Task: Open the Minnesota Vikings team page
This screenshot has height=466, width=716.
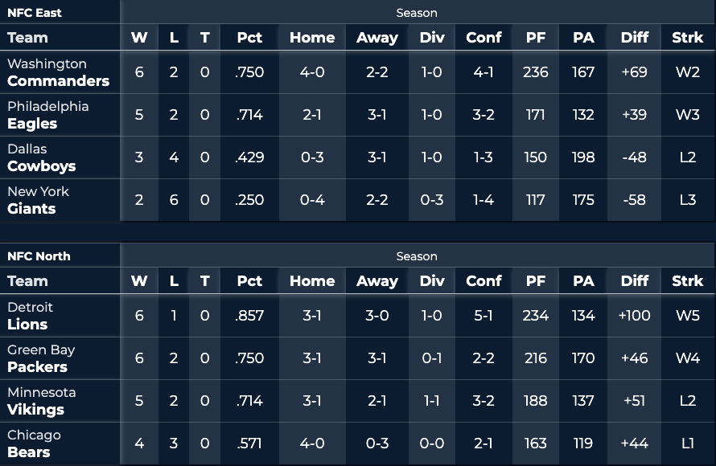Action: (42, 401)
